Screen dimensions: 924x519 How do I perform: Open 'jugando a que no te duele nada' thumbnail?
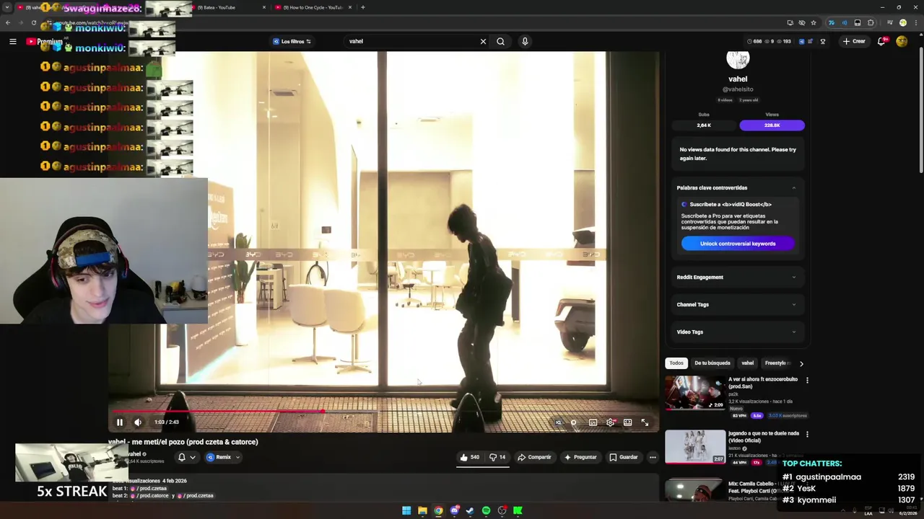[695, 447]
